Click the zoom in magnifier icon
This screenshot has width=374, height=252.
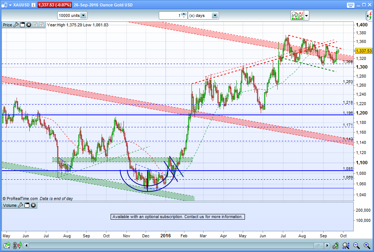pos(367,245)
